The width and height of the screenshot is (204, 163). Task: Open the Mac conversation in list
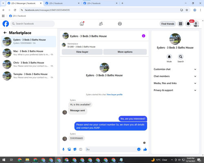point(29,53)
